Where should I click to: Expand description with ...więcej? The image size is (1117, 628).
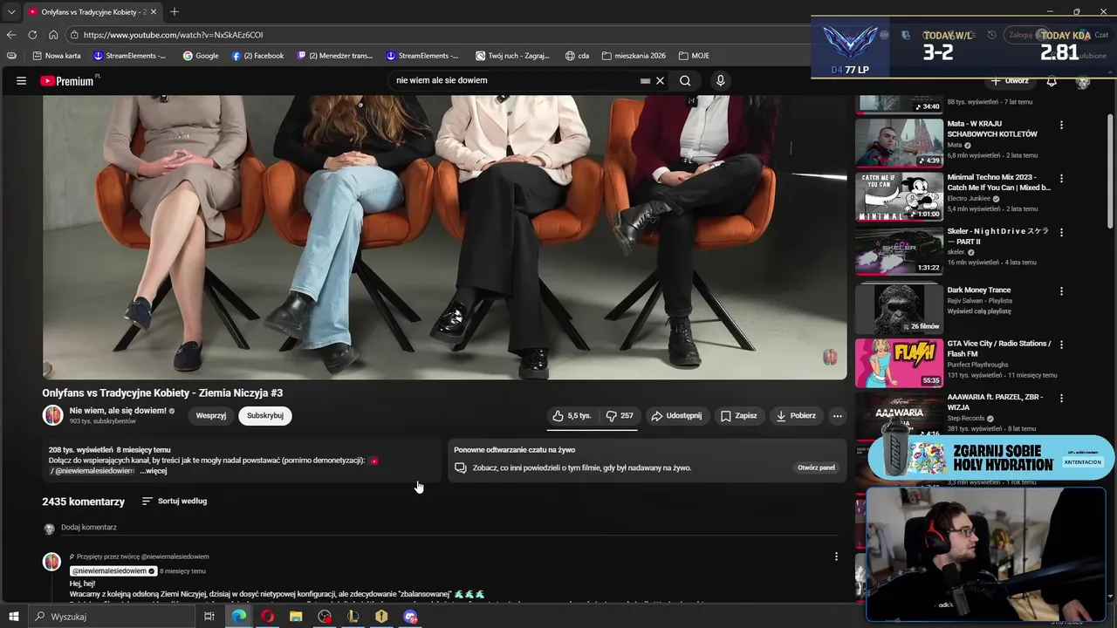pyautogui.click(x=153, y=471)
